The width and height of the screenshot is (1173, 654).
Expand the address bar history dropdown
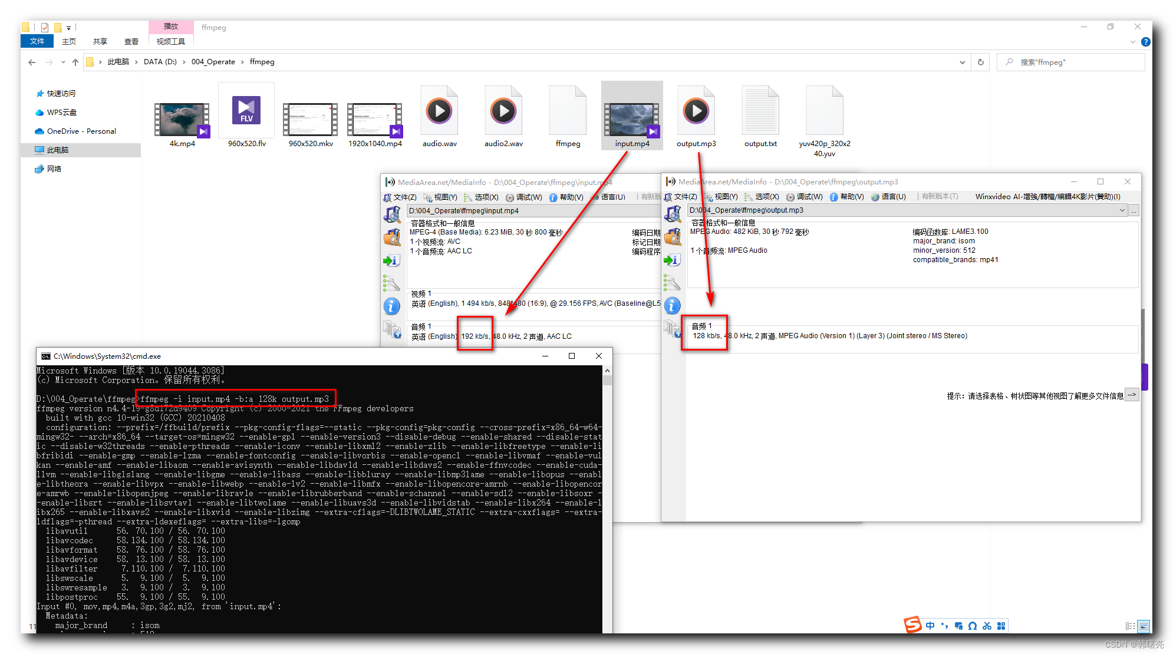pyautogui.click(x=963, y=62)
